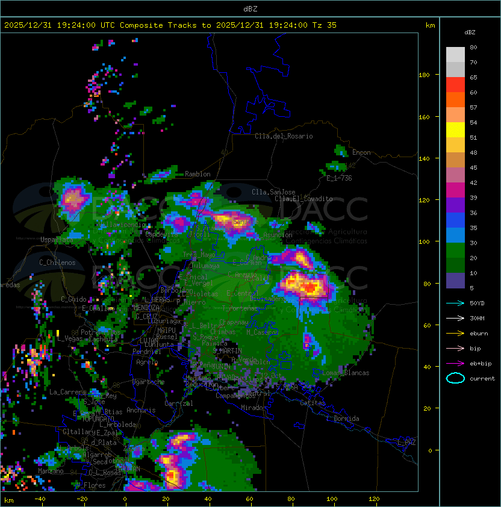Click the '30HM' legend label
This screenshot has width=501, height=507.
click(477, 318)
